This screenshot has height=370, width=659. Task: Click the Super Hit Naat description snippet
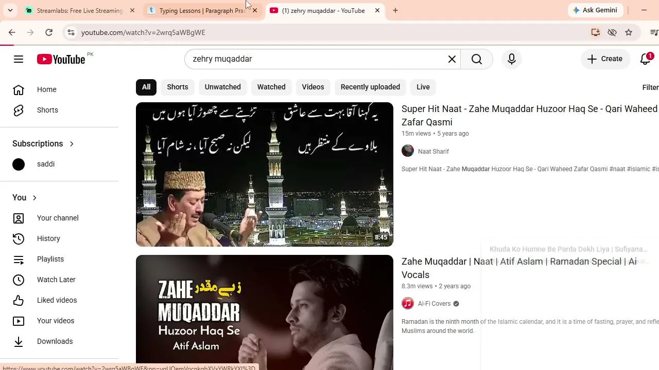[x=530, y=169]
